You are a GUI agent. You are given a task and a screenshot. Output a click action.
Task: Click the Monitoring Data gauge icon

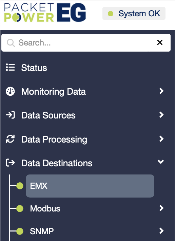tap(10, 91)
